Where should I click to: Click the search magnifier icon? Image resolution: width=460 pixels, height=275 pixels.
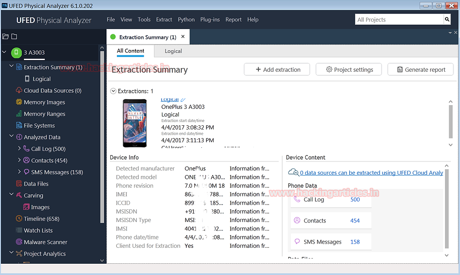[x=447, y=20]
